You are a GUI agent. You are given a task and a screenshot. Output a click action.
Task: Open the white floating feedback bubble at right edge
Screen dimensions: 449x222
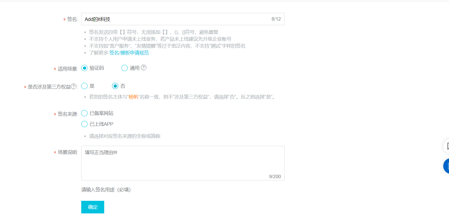point(446,146)
